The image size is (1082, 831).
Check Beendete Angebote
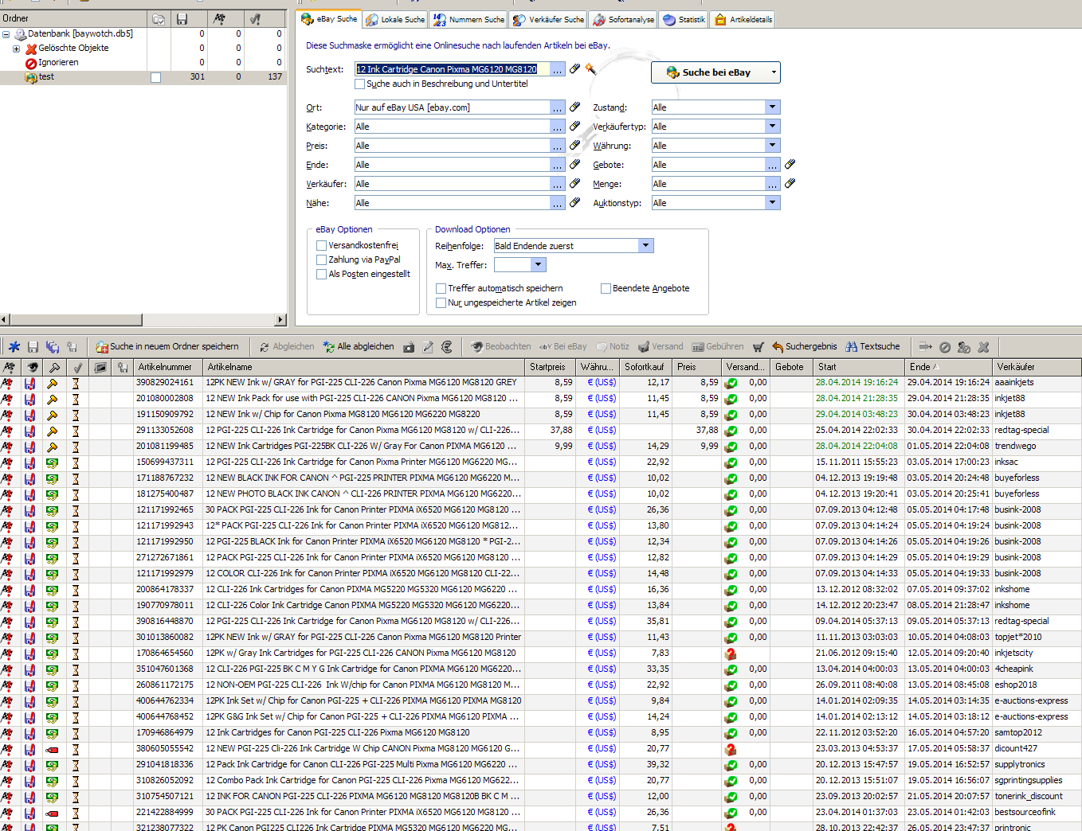coord(606,288)
